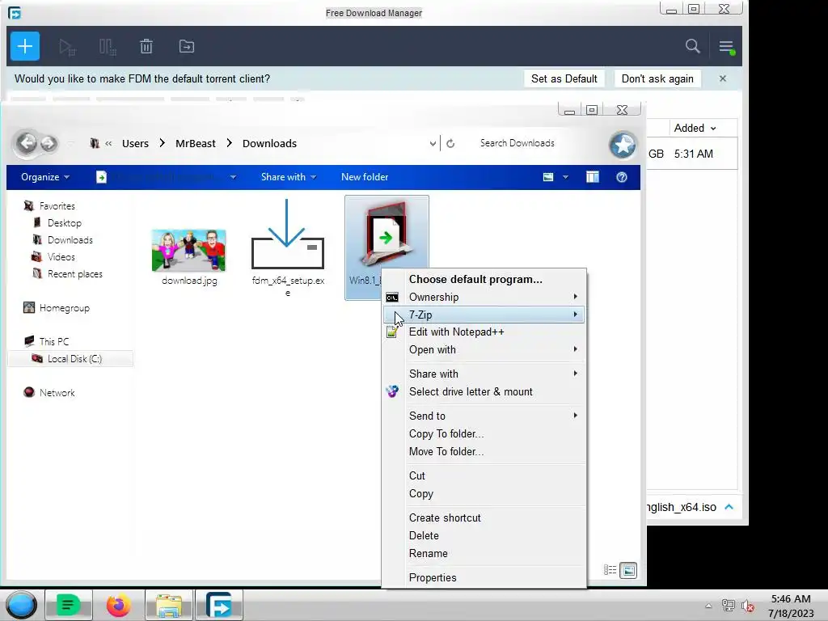Image resolution: width=828 pixels, height=621 pixels.
Task: Click Don't ask again button
Action: click(x=657, y=78)
